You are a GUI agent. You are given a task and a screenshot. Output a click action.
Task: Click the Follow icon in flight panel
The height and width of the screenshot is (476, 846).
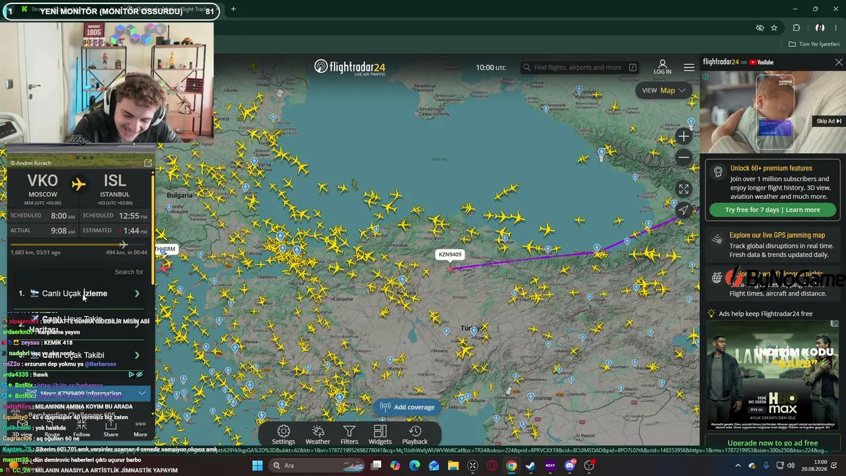coord(81,428)
